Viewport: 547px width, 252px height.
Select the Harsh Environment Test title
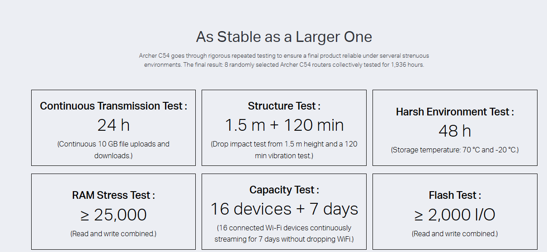coord(455,112)
